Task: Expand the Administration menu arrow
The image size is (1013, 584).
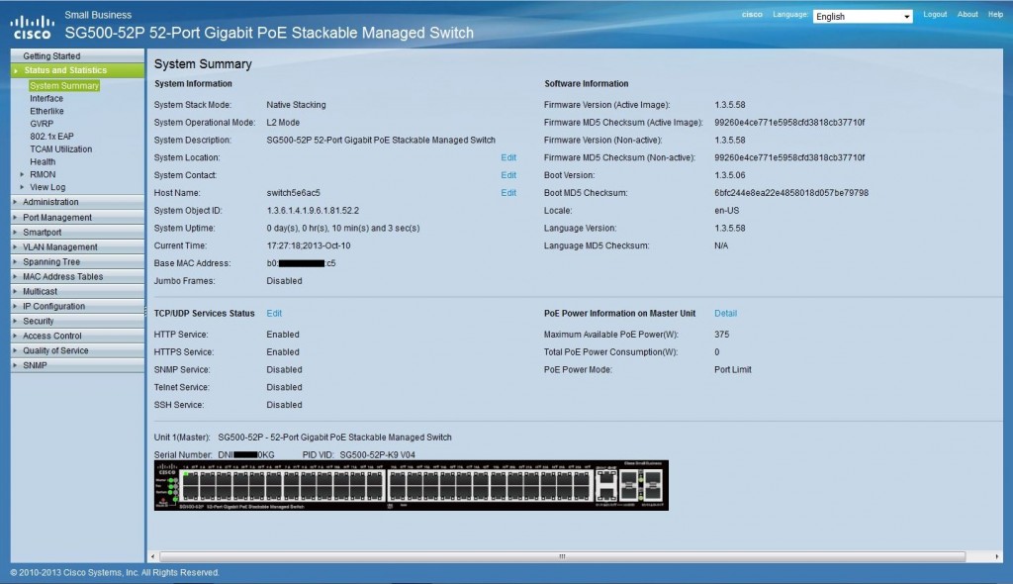Action: (x=15, y=202)
